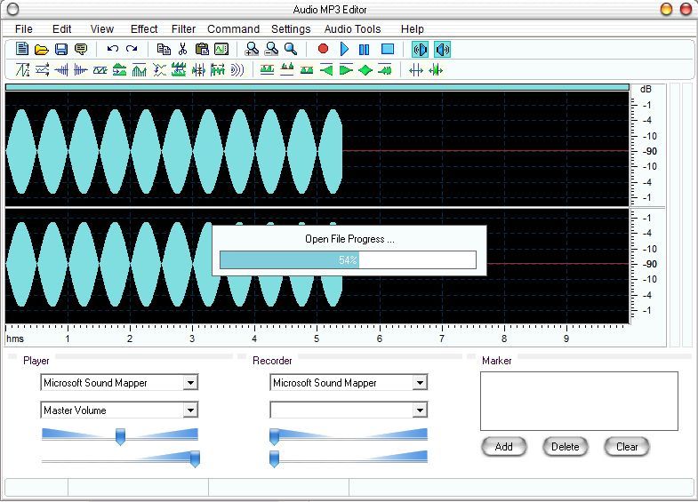Open the Command menu
Screen dimensions: 698x502
point(233,29)
